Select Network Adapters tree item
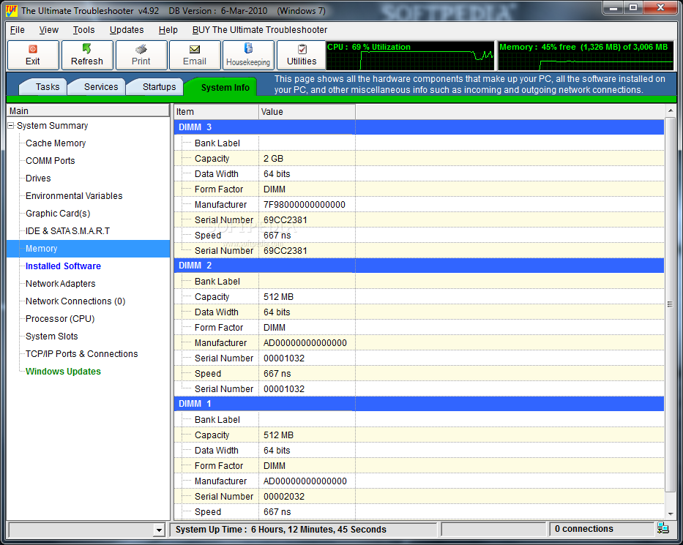683x545 pixels. point(61,283)
